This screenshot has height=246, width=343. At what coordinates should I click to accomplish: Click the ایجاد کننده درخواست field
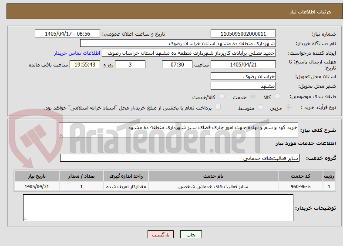(189, 53)
